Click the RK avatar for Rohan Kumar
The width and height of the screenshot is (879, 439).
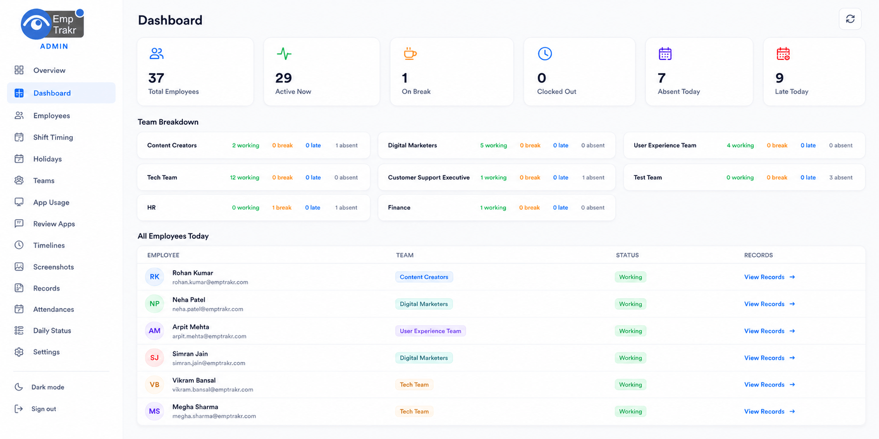155,277
